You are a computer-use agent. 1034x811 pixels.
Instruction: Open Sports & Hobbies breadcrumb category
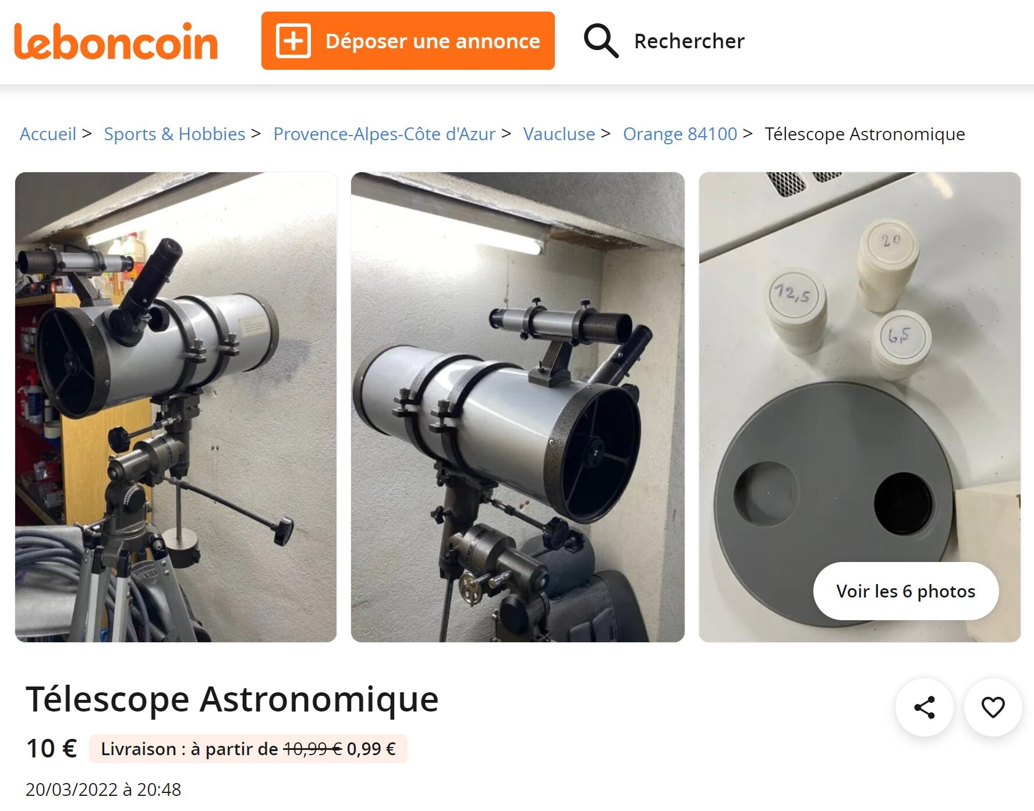coord(175,134)
